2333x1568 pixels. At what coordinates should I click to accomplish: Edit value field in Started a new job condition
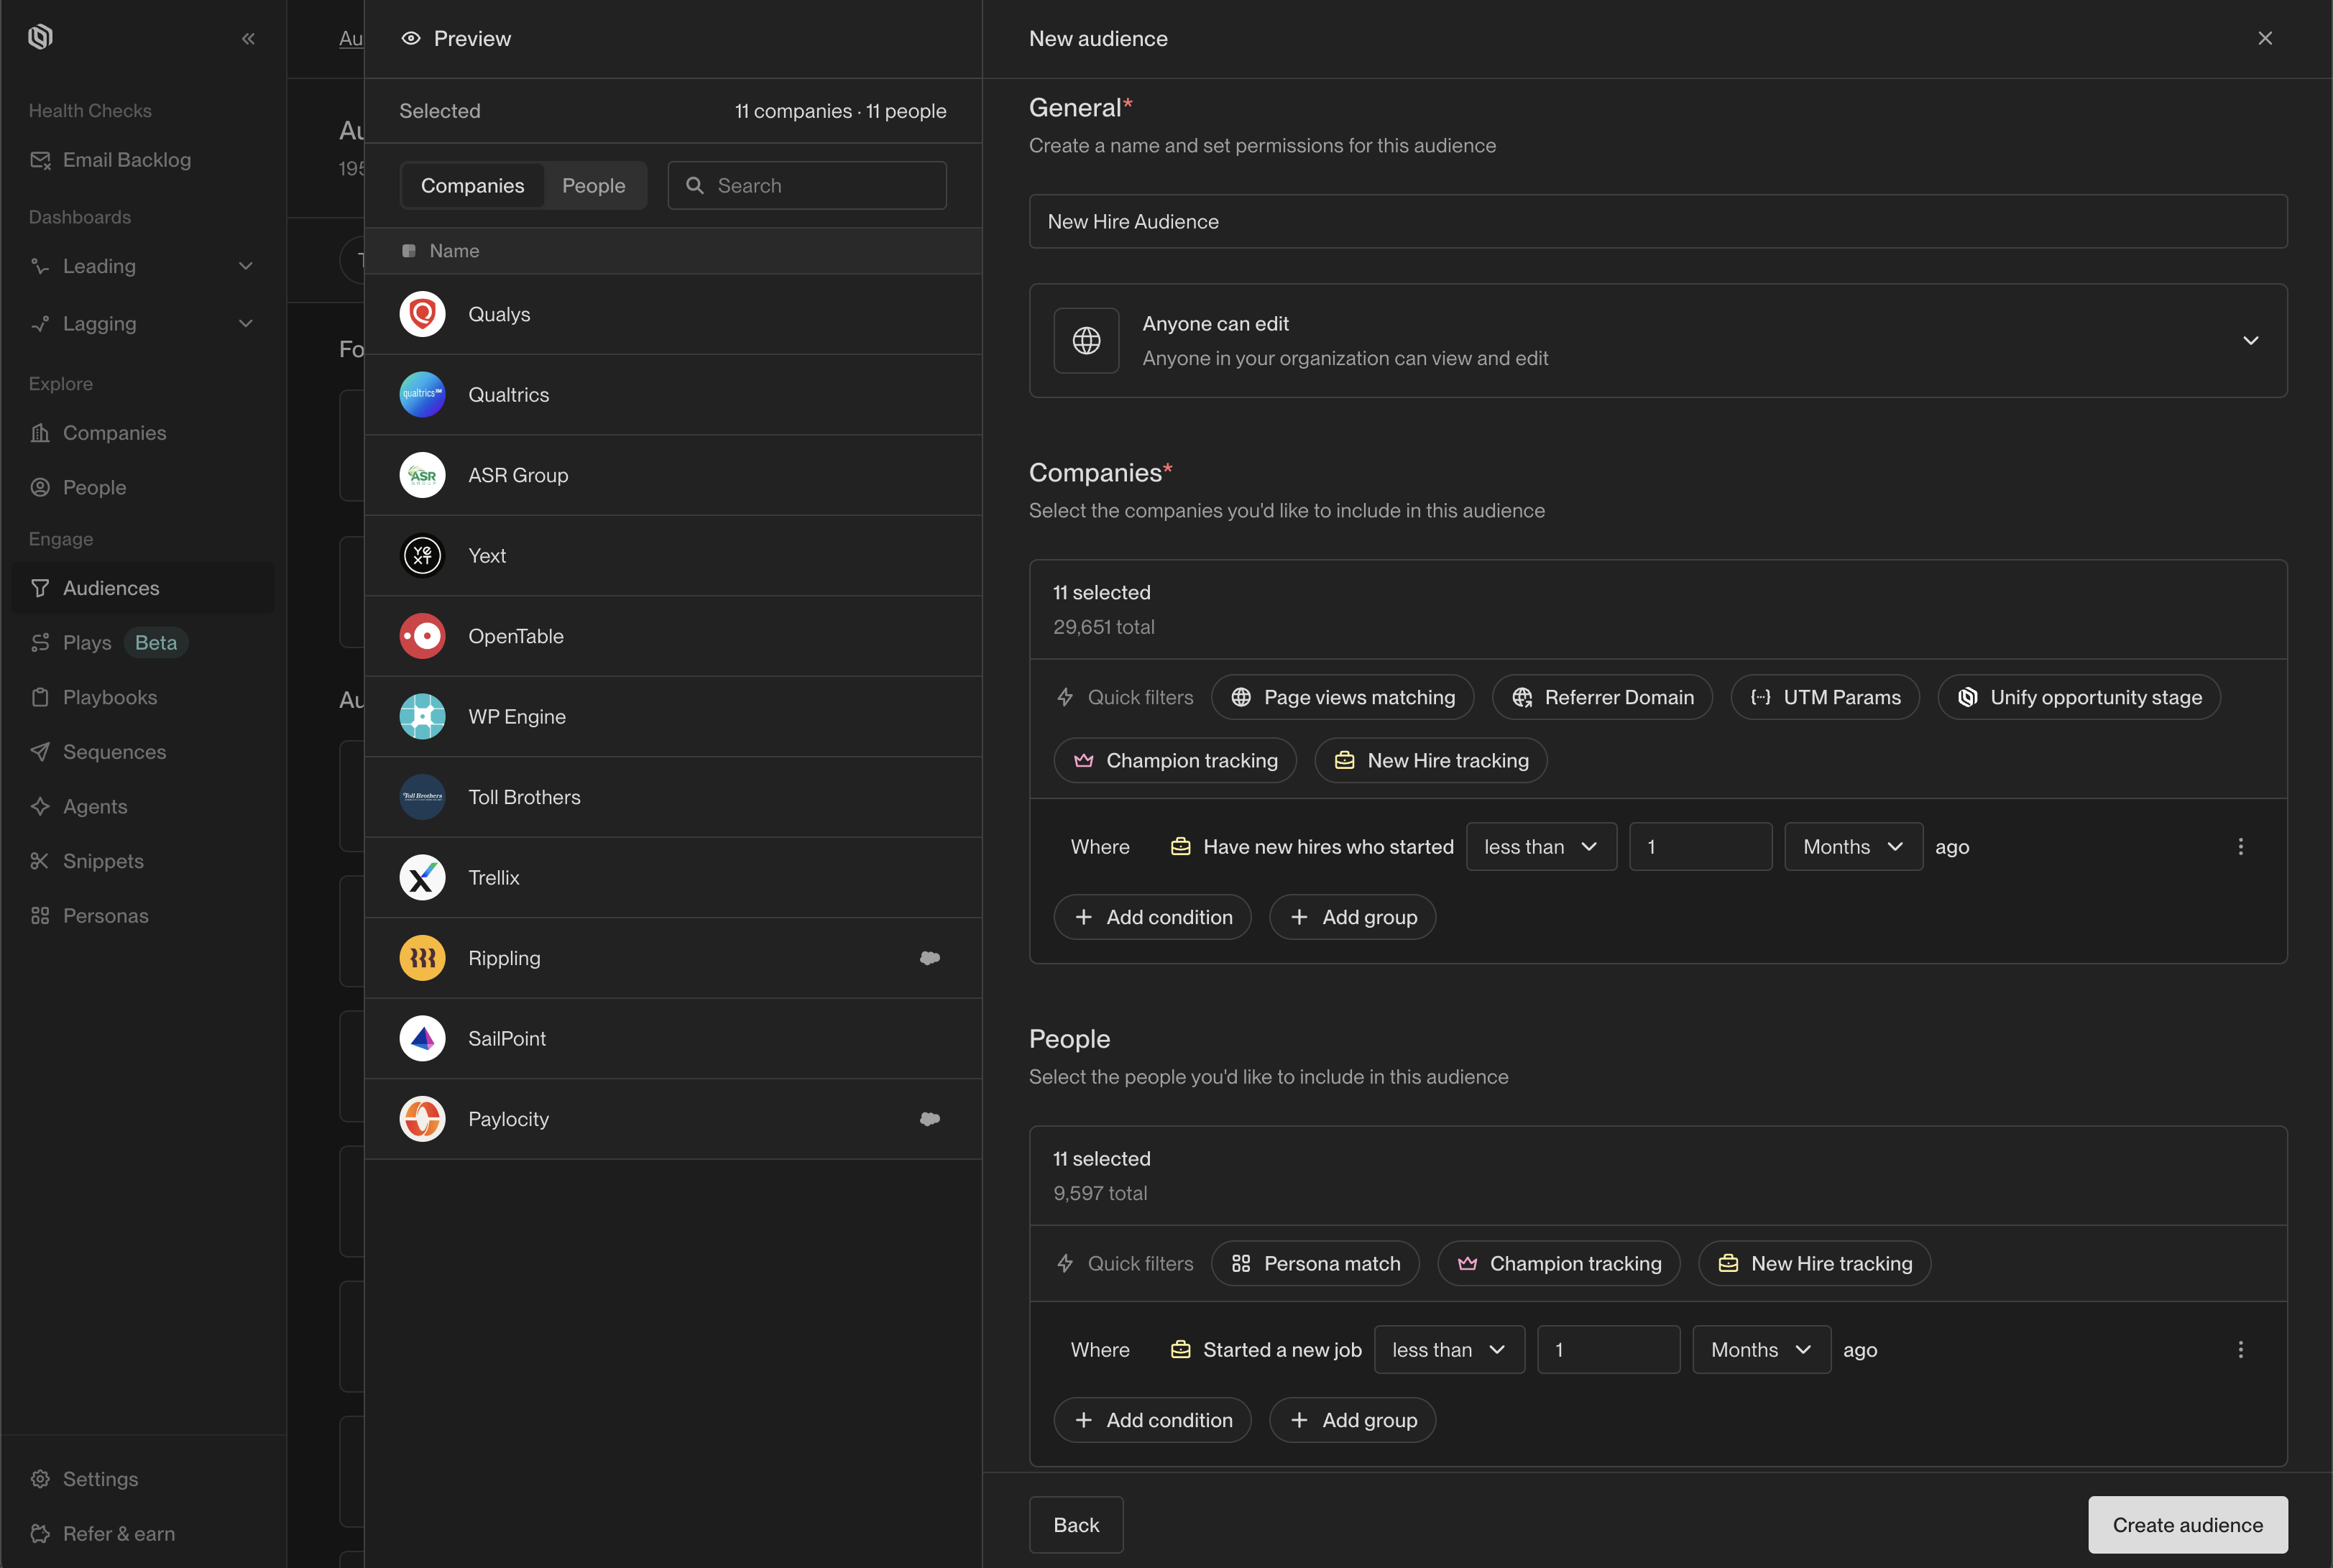point(1609,1350)
